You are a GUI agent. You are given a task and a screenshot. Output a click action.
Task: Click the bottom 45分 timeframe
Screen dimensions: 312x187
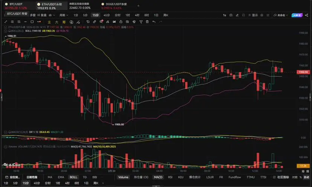pos(37,183)
